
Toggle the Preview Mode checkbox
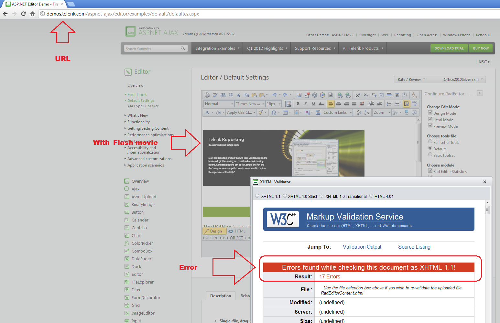click(430, 125)
